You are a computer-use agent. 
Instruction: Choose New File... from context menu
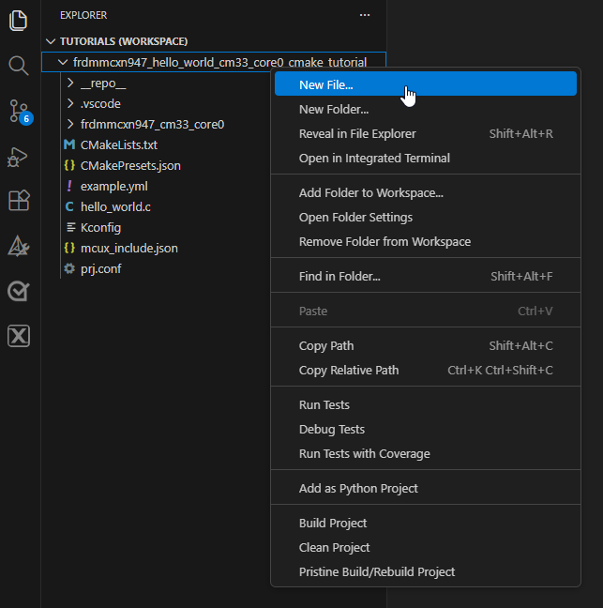point(426,84)
